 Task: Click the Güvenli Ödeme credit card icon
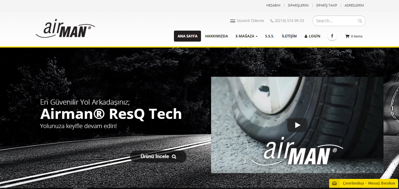(233, 21)
